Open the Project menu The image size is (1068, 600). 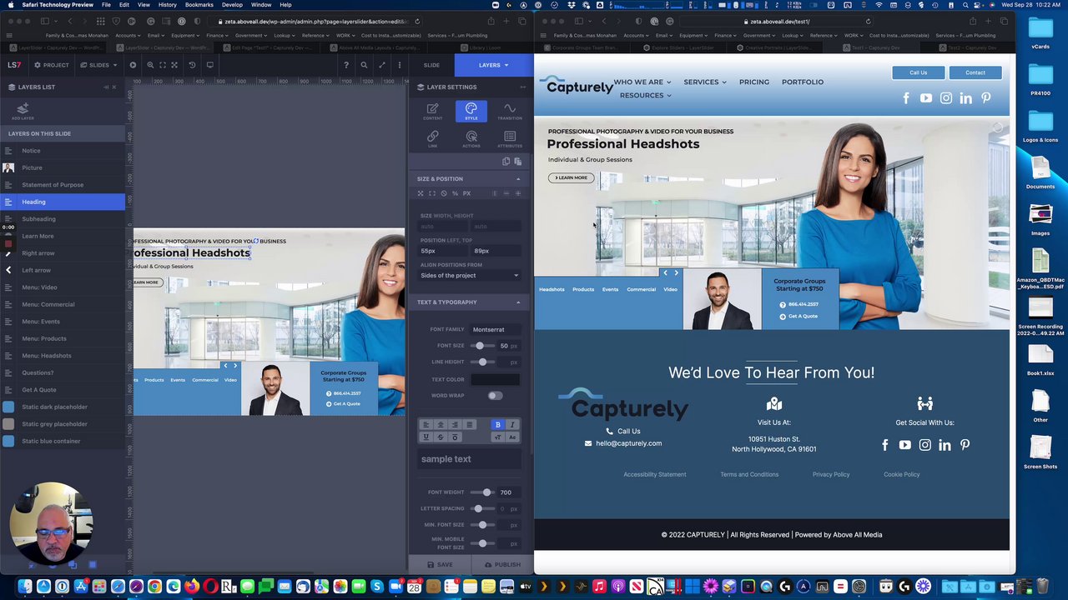point(51,65)
